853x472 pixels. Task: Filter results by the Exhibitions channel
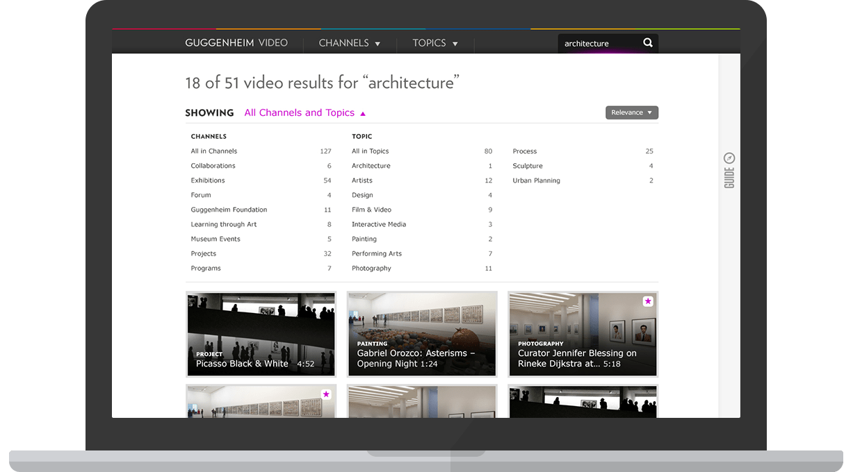pyautogui.click(x=208, y=180)
